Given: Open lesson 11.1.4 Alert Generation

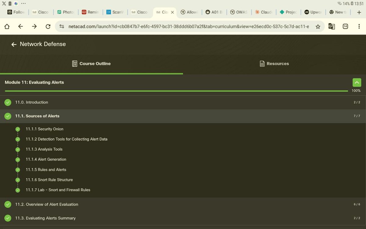Looking at the screenshot, I should pyautogui.click(x=46, y=159).
